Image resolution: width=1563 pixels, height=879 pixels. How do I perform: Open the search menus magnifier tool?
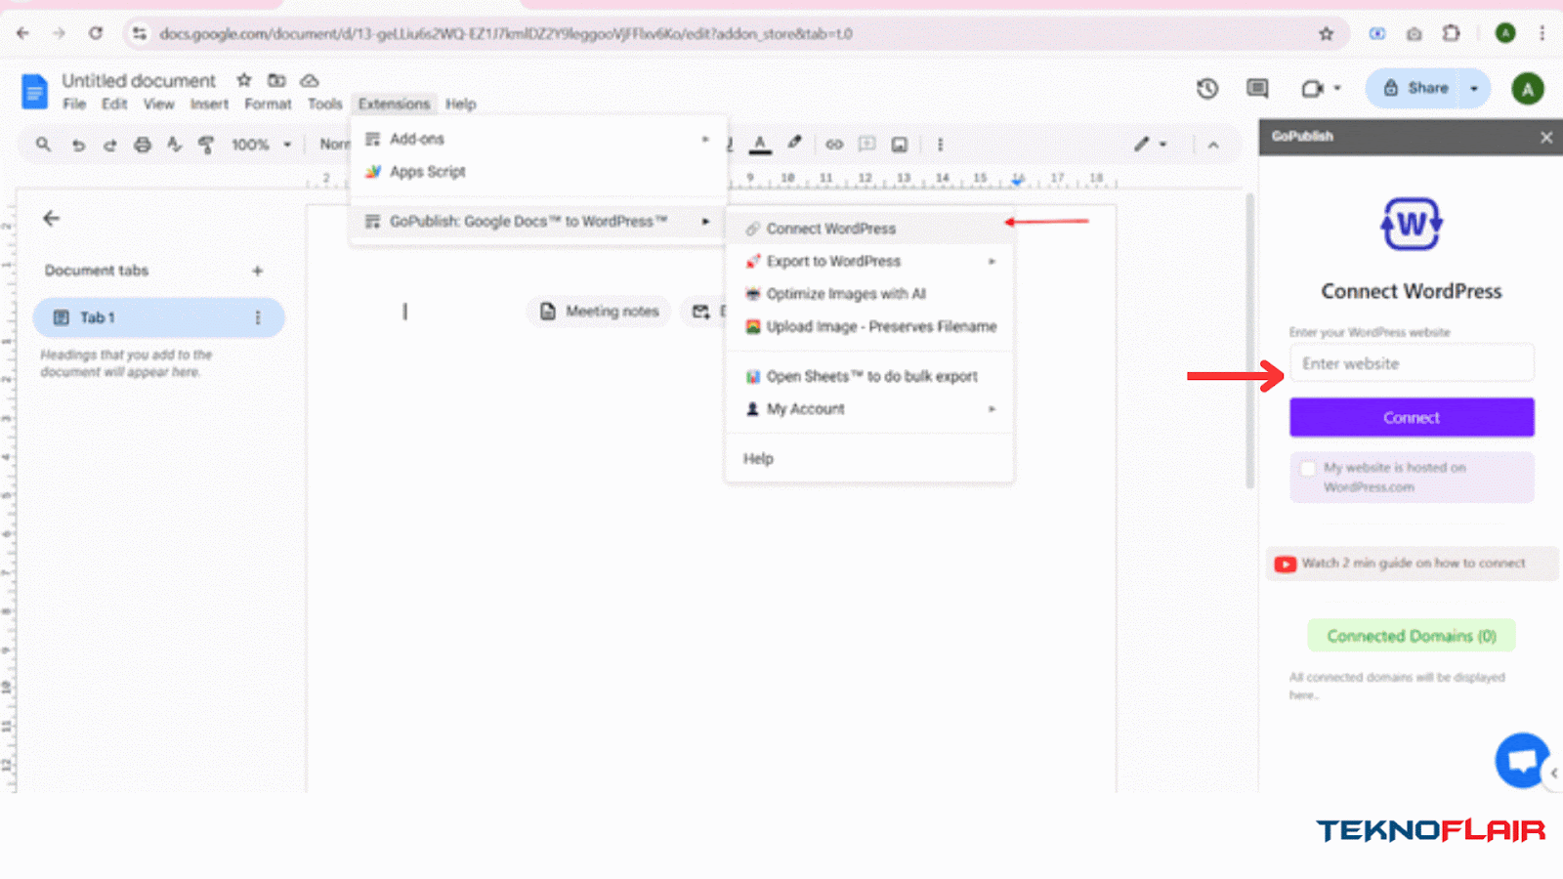[43, 145]
